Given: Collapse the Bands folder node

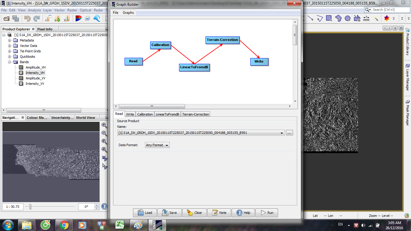Looking at the screenshot, I should [x=10, y=62].
